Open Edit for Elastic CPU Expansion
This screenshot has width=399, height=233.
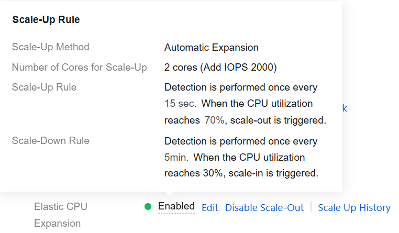tap(209, 207)
